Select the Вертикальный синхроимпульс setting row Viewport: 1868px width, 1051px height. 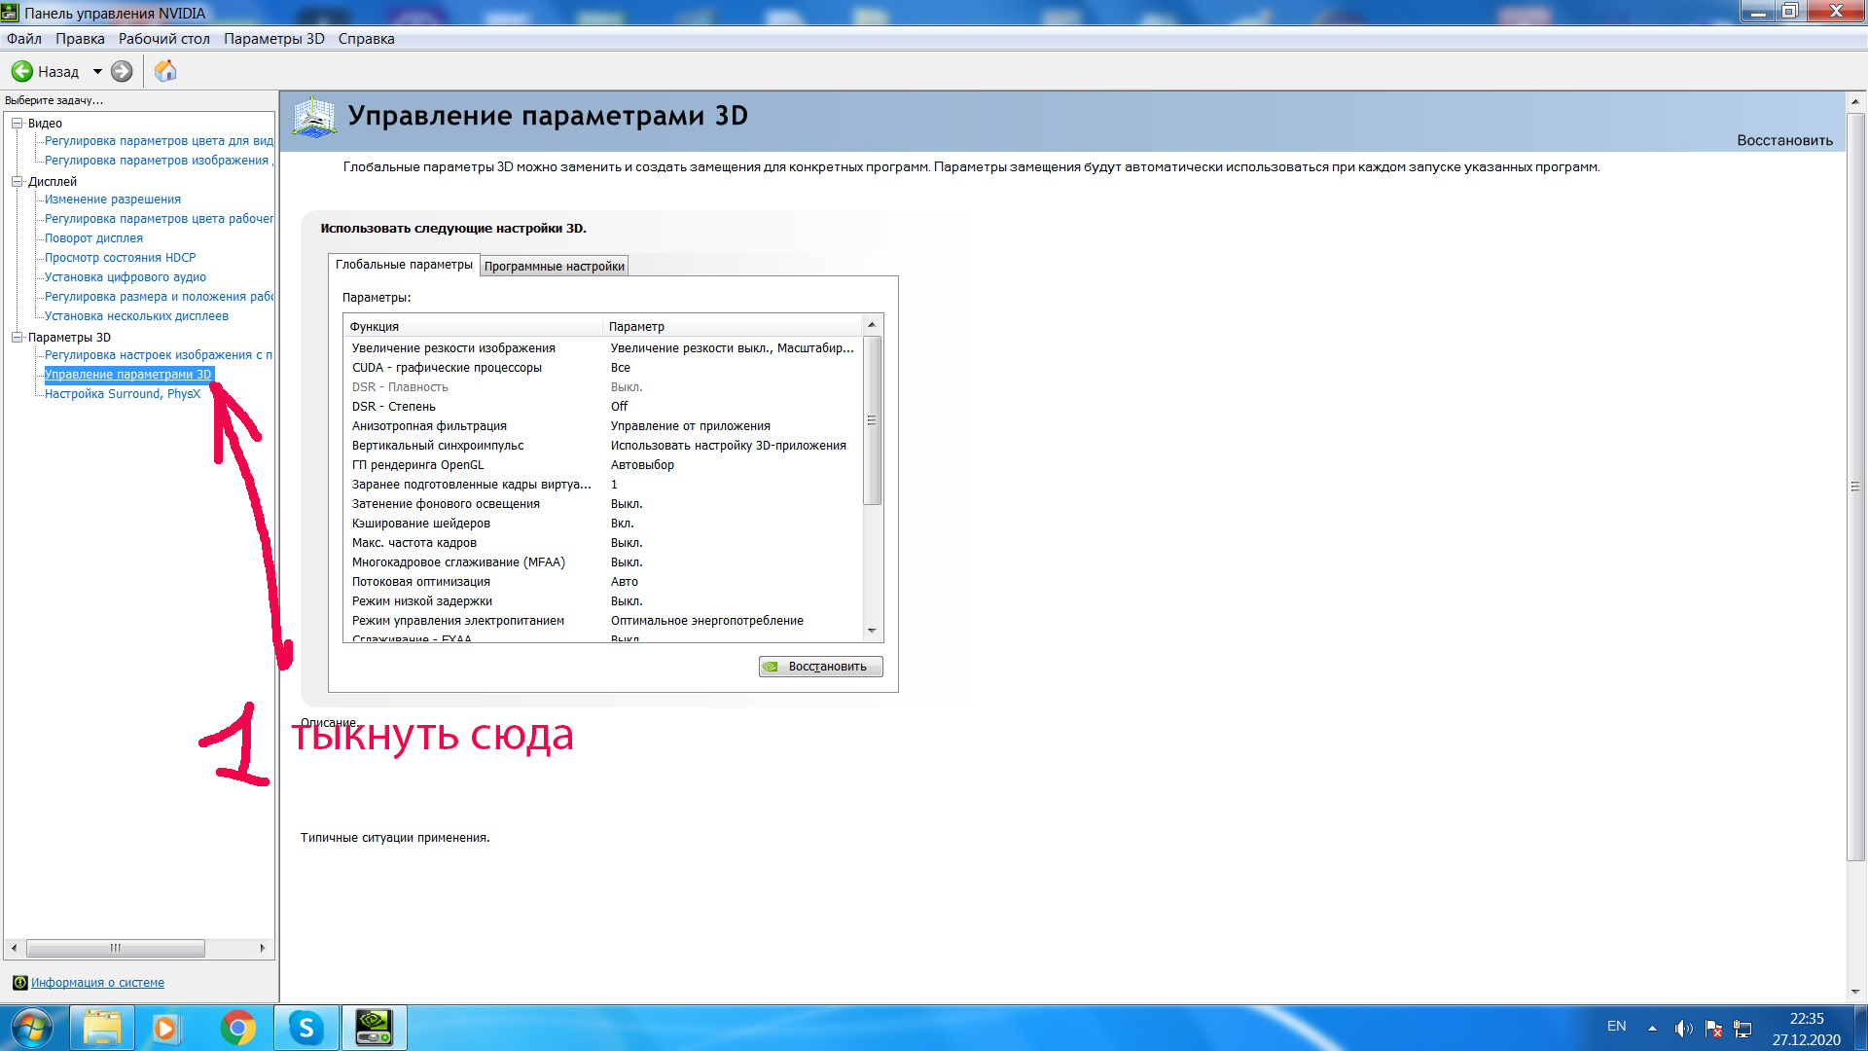438,446
